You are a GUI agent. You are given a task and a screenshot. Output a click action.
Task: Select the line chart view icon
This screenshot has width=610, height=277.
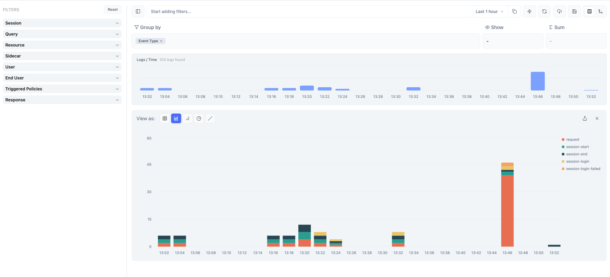[x=210, y=118]
